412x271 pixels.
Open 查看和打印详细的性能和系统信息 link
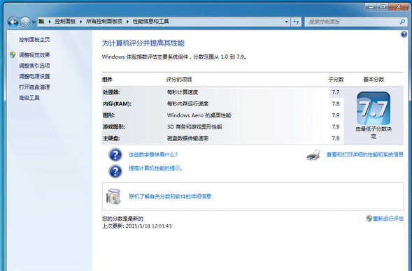pyautogui.click(x=365, y=155)
